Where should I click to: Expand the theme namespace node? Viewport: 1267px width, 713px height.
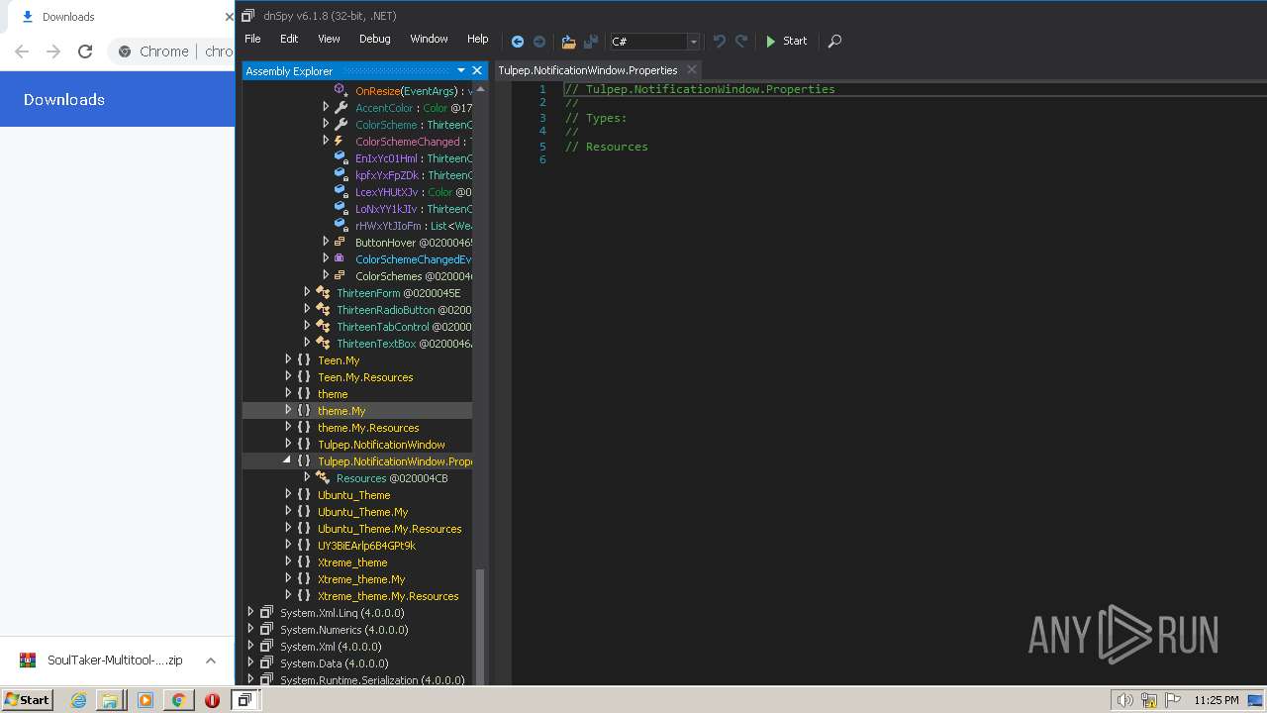pos(288,393)
